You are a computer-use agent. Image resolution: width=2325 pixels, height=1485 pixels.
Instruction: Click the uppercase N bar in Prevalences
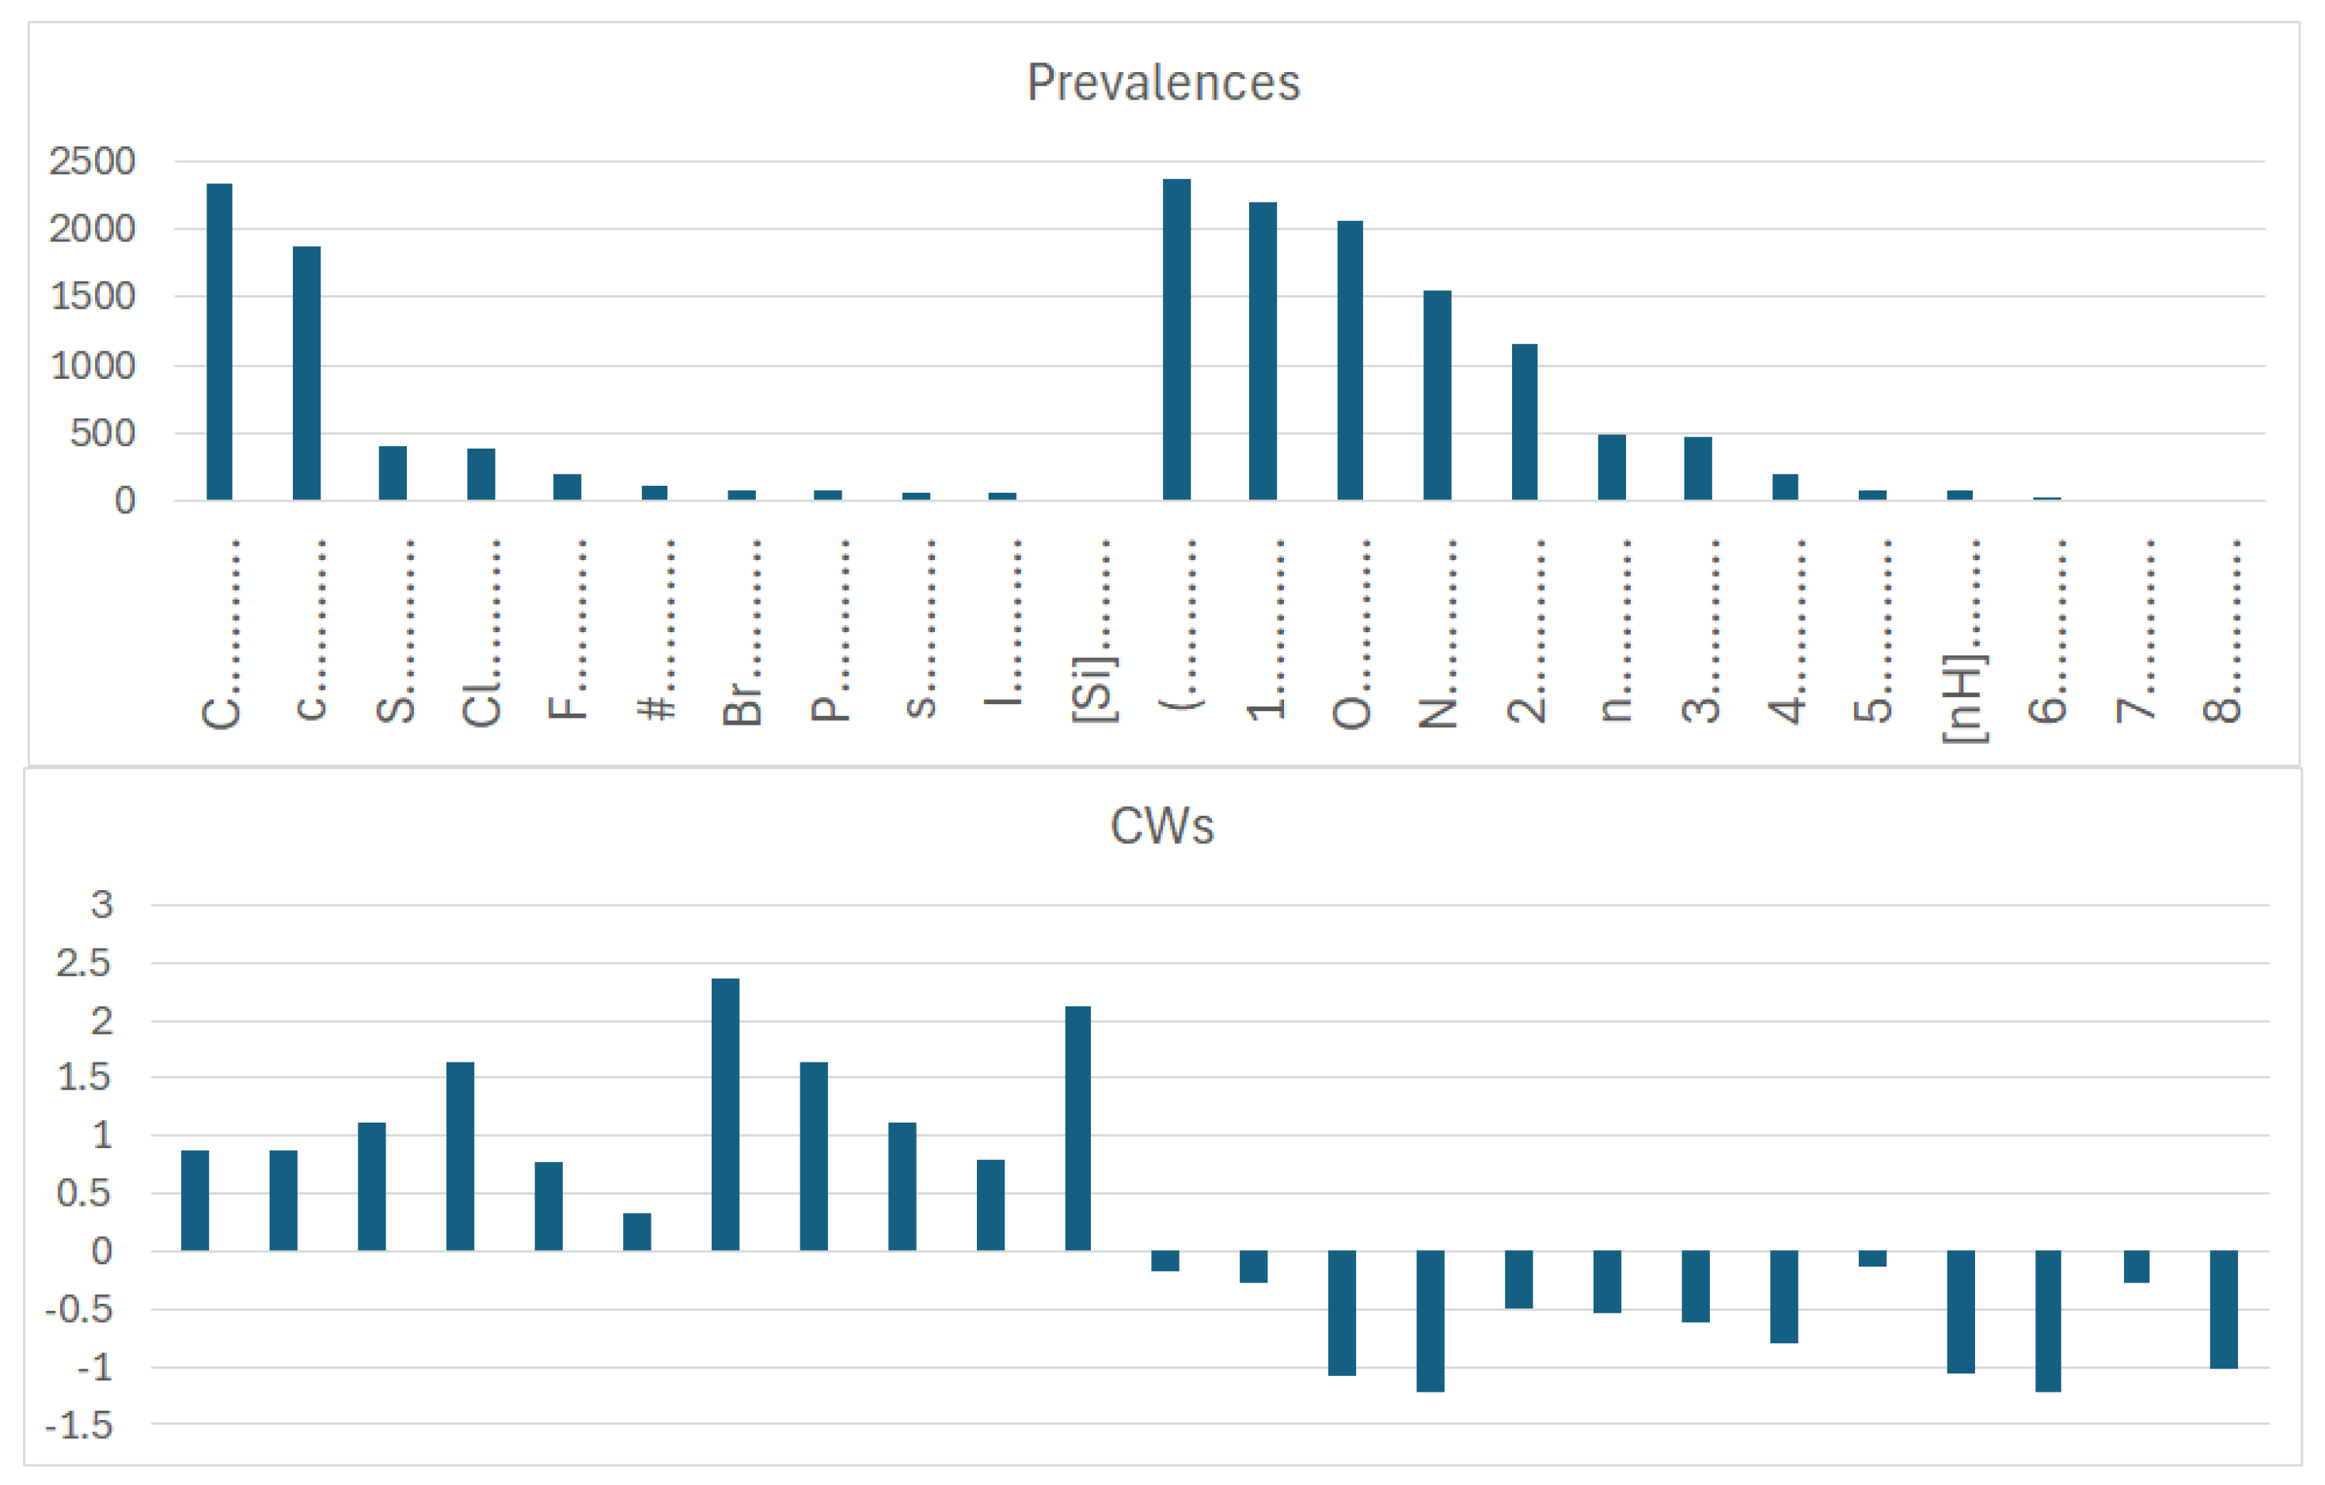coord(1437,396)
